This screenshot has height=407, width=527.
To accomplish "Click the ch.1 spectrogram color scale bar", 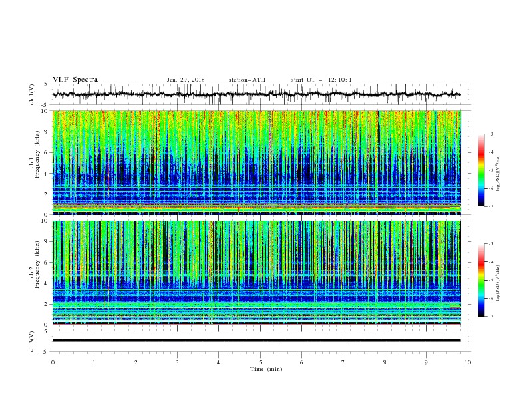I will coord(481,170).
